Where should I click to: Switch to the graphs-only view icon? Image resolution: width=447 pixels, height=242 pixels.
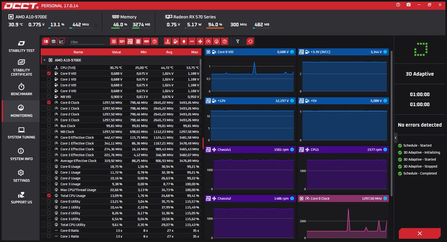61,41
